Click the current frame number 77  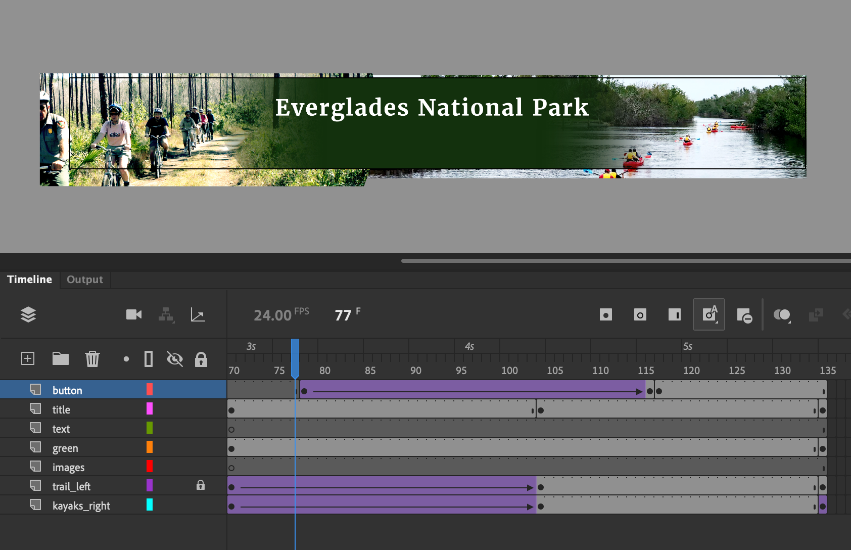coord(343,315)
